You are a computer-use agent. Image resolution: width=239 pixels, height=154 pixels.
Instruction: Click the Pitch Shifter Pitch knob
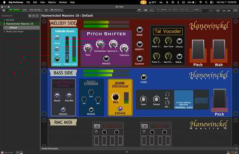(x=88, y=47)
